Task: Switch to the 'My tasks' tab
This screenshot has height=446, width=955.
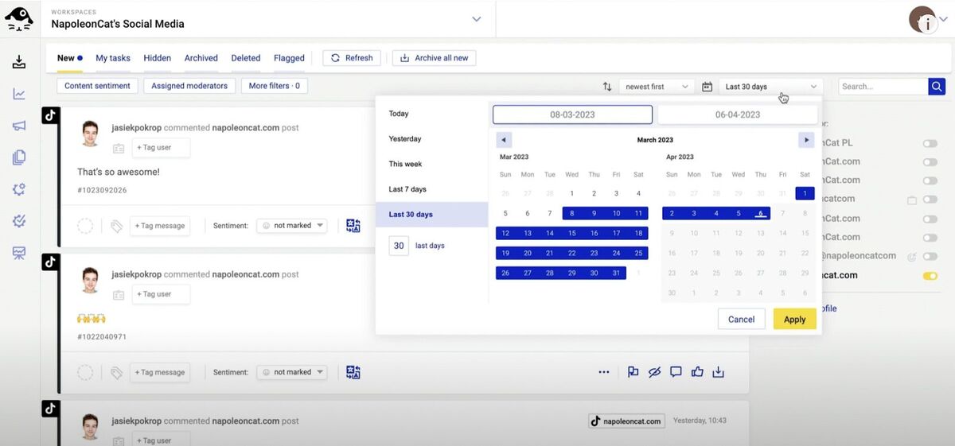Action: tap(113, 58)
